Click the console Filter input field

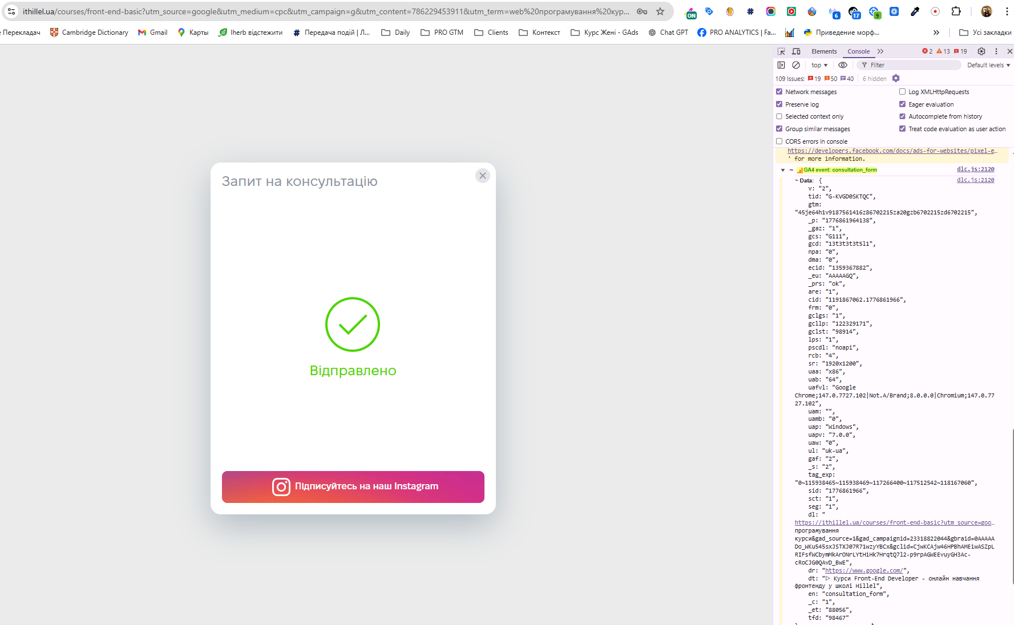pos(908,65)
